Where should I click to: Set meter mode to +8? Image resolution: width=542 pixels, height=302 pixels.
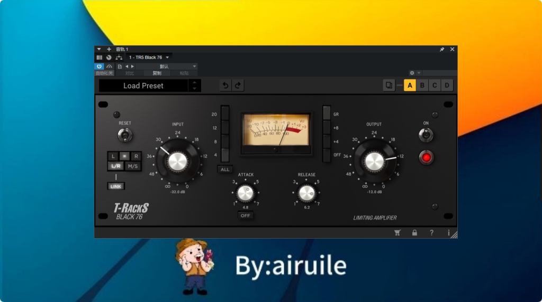tap(327, 128)
